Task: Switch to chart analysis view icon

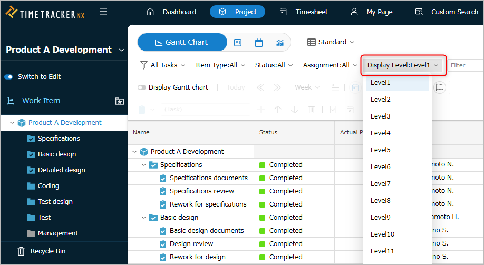Action: (x=280, y=43)
